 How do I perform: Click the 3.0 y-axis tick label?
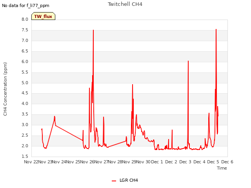pos(25,125)
